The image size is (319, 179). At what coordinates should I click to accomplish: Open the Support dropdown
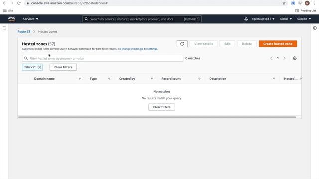point(304,19)
